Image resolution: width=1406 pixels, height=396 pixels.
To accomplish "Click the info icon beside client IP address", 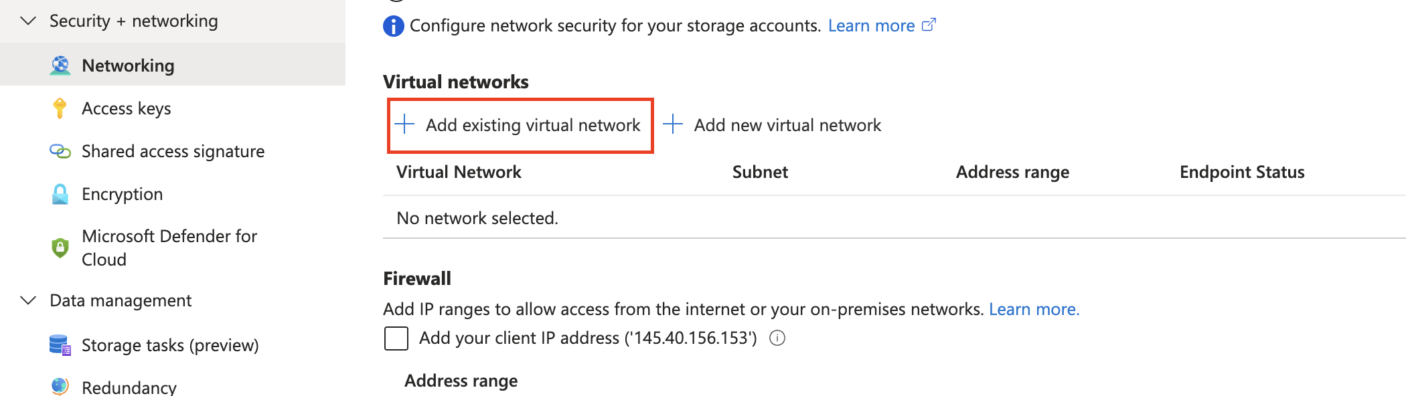I will (777, 338).
